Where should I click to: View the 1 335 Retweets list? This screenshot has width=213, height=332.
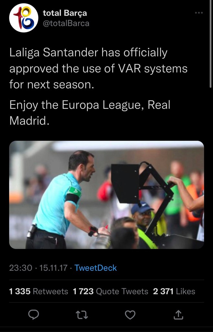(39, 291)
